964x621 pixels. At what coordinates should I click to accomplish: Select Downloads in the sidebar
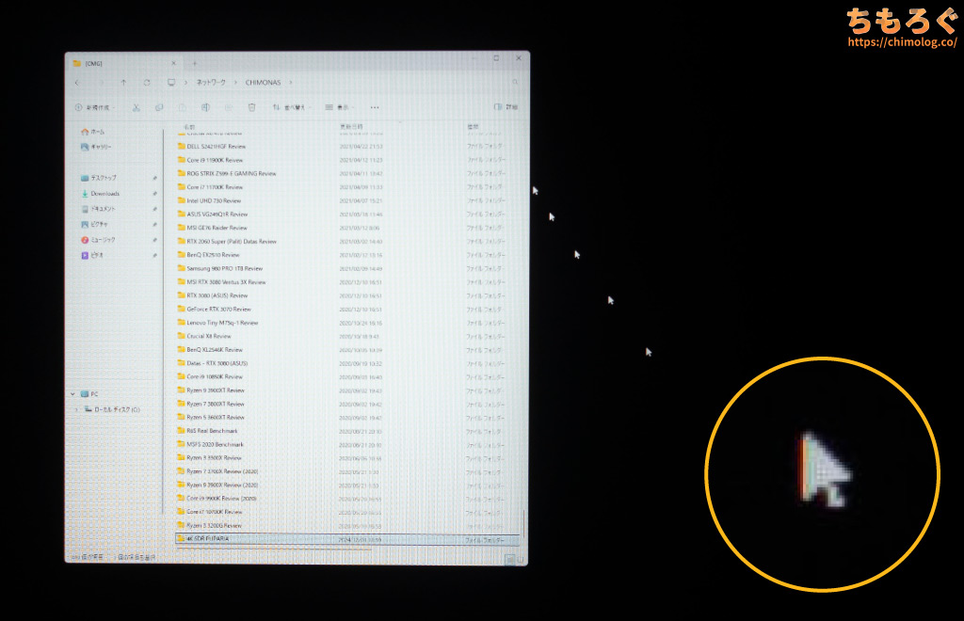(x=104, y=193)
